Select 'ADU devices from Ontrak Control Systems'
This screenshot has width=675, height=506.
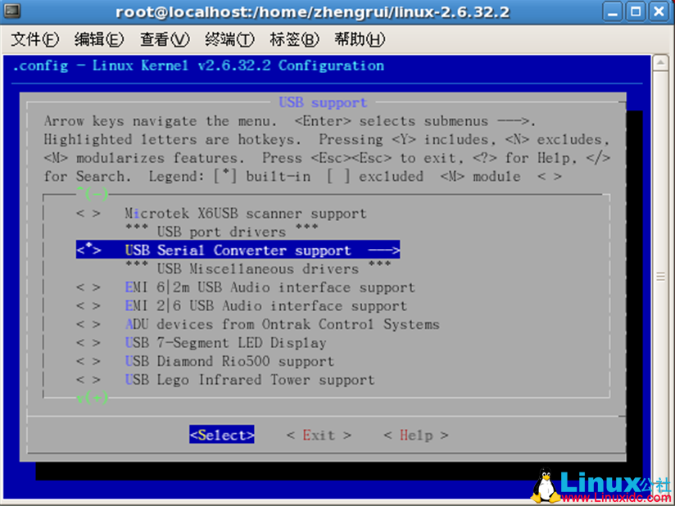(283, 324)
